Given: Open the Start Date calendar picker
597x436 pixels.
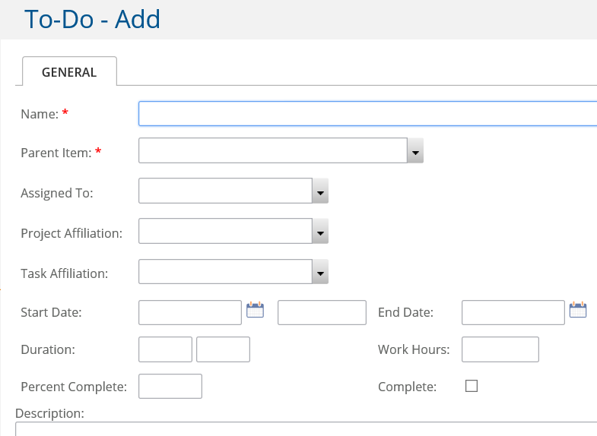Looking at the screenshot, I should pyautogui.click(x=255, y=310).
